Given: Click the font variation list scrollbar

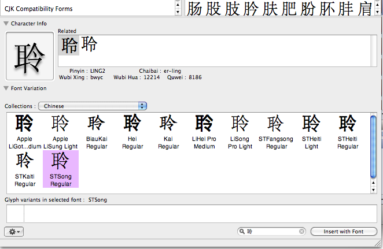Looking at the screenshot, I should pyautogui.click(x=373, y=139).
